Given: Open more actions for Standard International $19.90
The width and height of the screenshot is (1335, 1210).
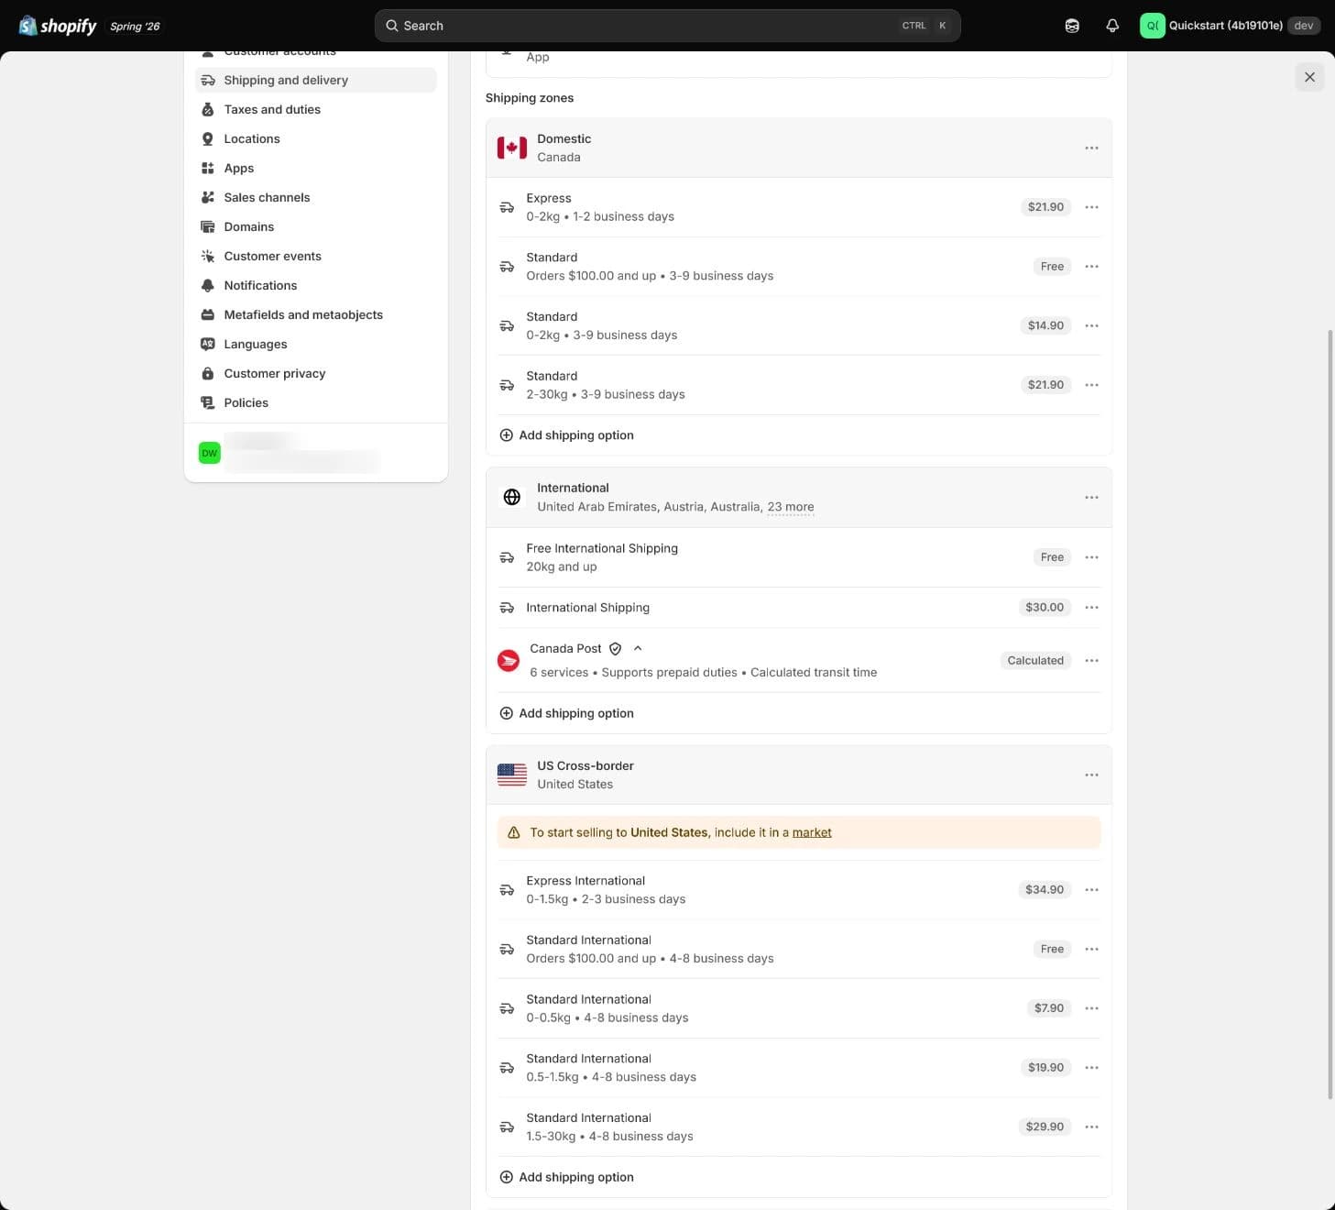Looking at the screenshot, I should [x=1091, y=1067].
